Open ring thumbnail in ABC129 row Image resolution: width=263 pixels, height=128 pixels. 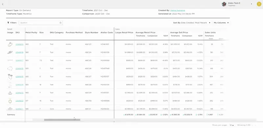[10, 93]
